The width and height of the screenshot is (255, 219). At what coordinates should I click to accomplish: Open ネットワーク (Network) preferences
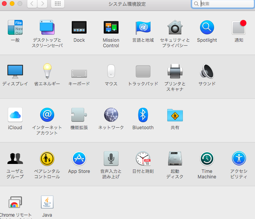[111, 115]
